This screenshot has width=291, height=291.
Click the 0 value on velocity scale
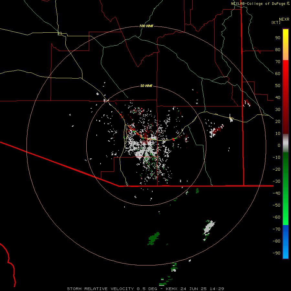click(x=279, y=145)
